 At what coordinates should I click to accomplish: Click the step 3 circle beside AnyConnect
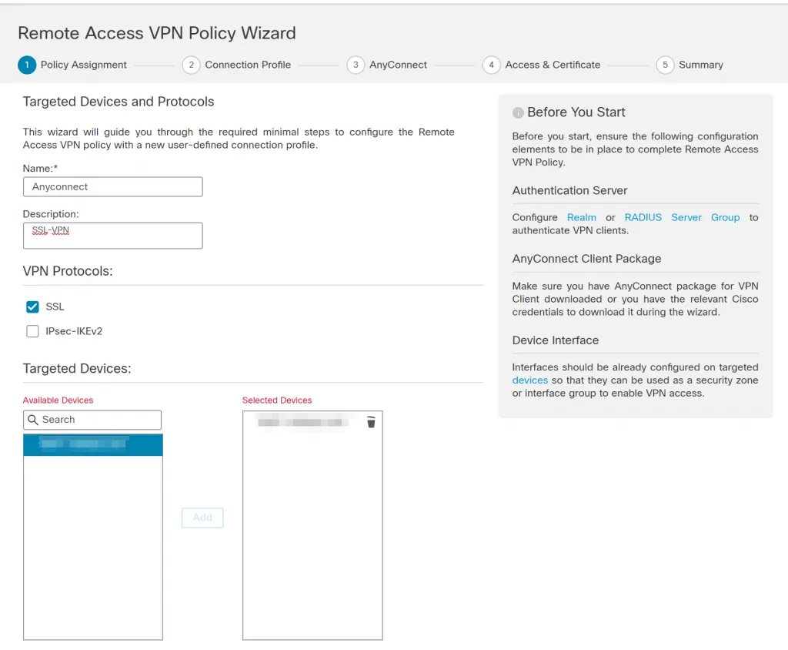pos(356,65)
